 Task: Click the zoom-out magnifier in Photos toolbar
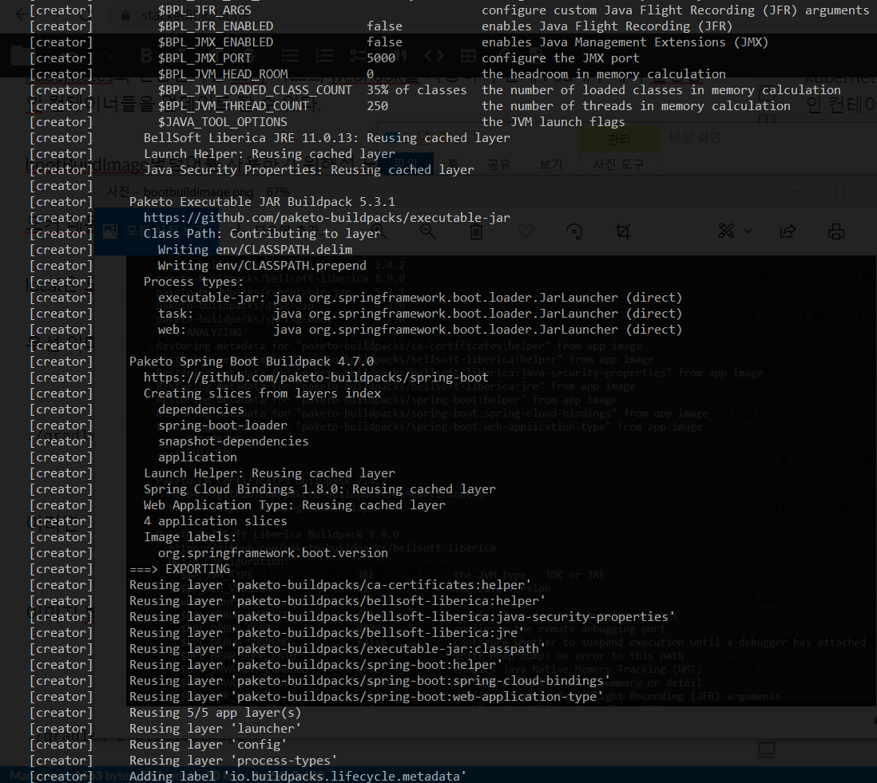point(428,231)
